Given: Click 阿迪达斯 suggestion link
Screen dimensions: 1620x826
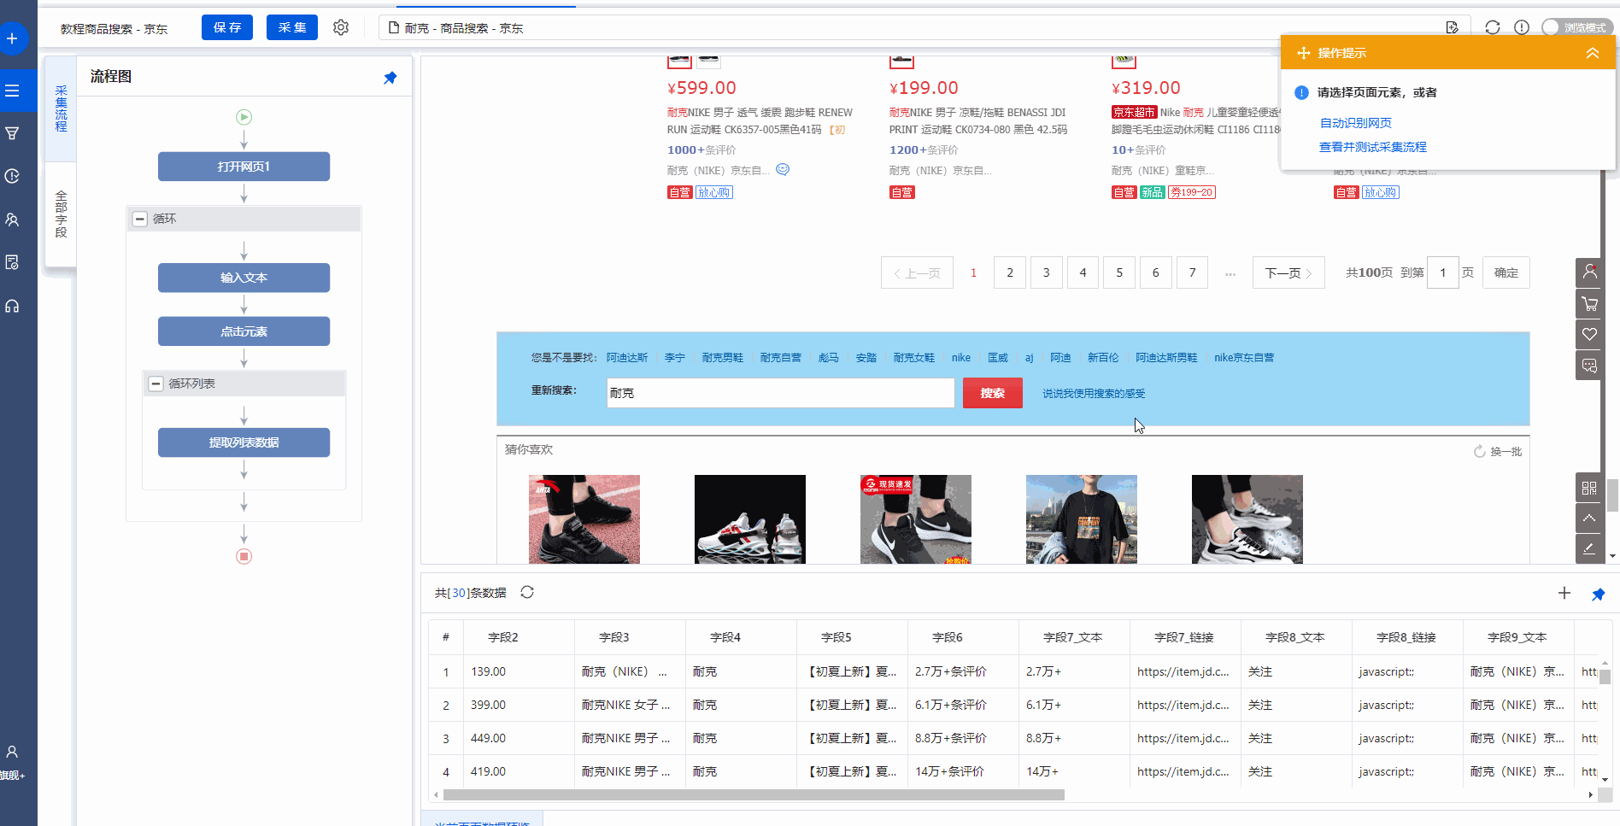Looking at the screenshot, I should (x=627, y=357).
